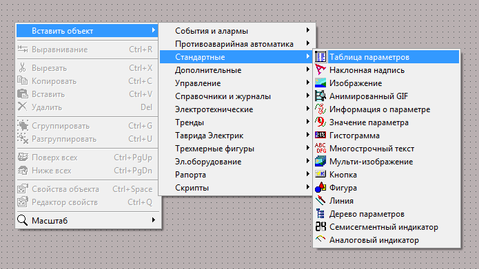Click the Многострочный текст ABC icon
The image size is (479, 269).
coord(320,148)
